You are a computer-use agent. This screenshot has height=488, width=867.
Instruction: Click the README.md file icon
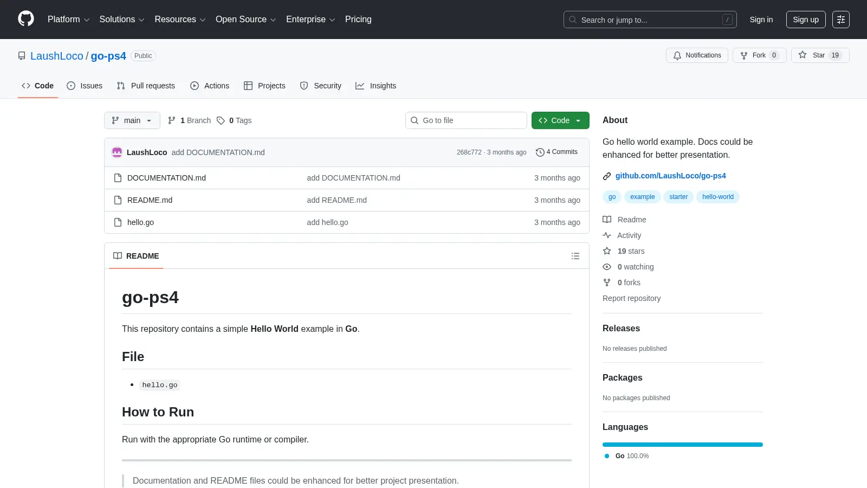(118, 200)
